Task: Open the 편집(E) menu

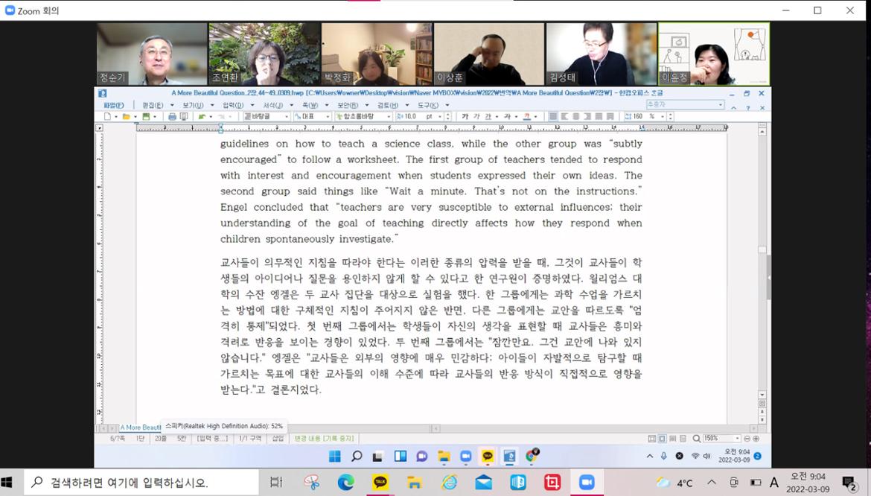Action: [153, 105]
